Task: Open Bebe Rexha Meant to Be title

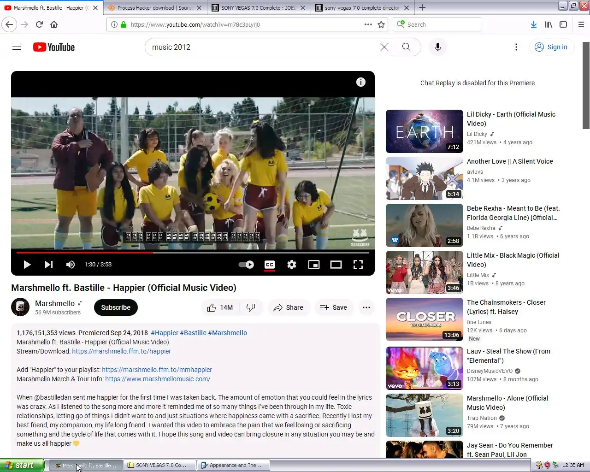Action: [513, 213]
